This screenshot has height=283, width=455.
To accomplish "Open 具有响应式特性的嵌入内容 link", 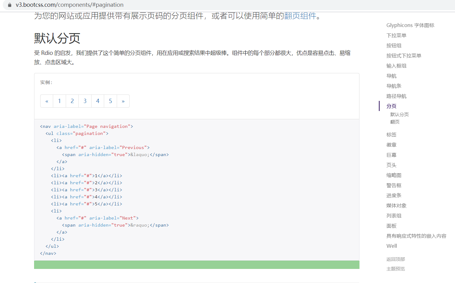I will point(416,236).
